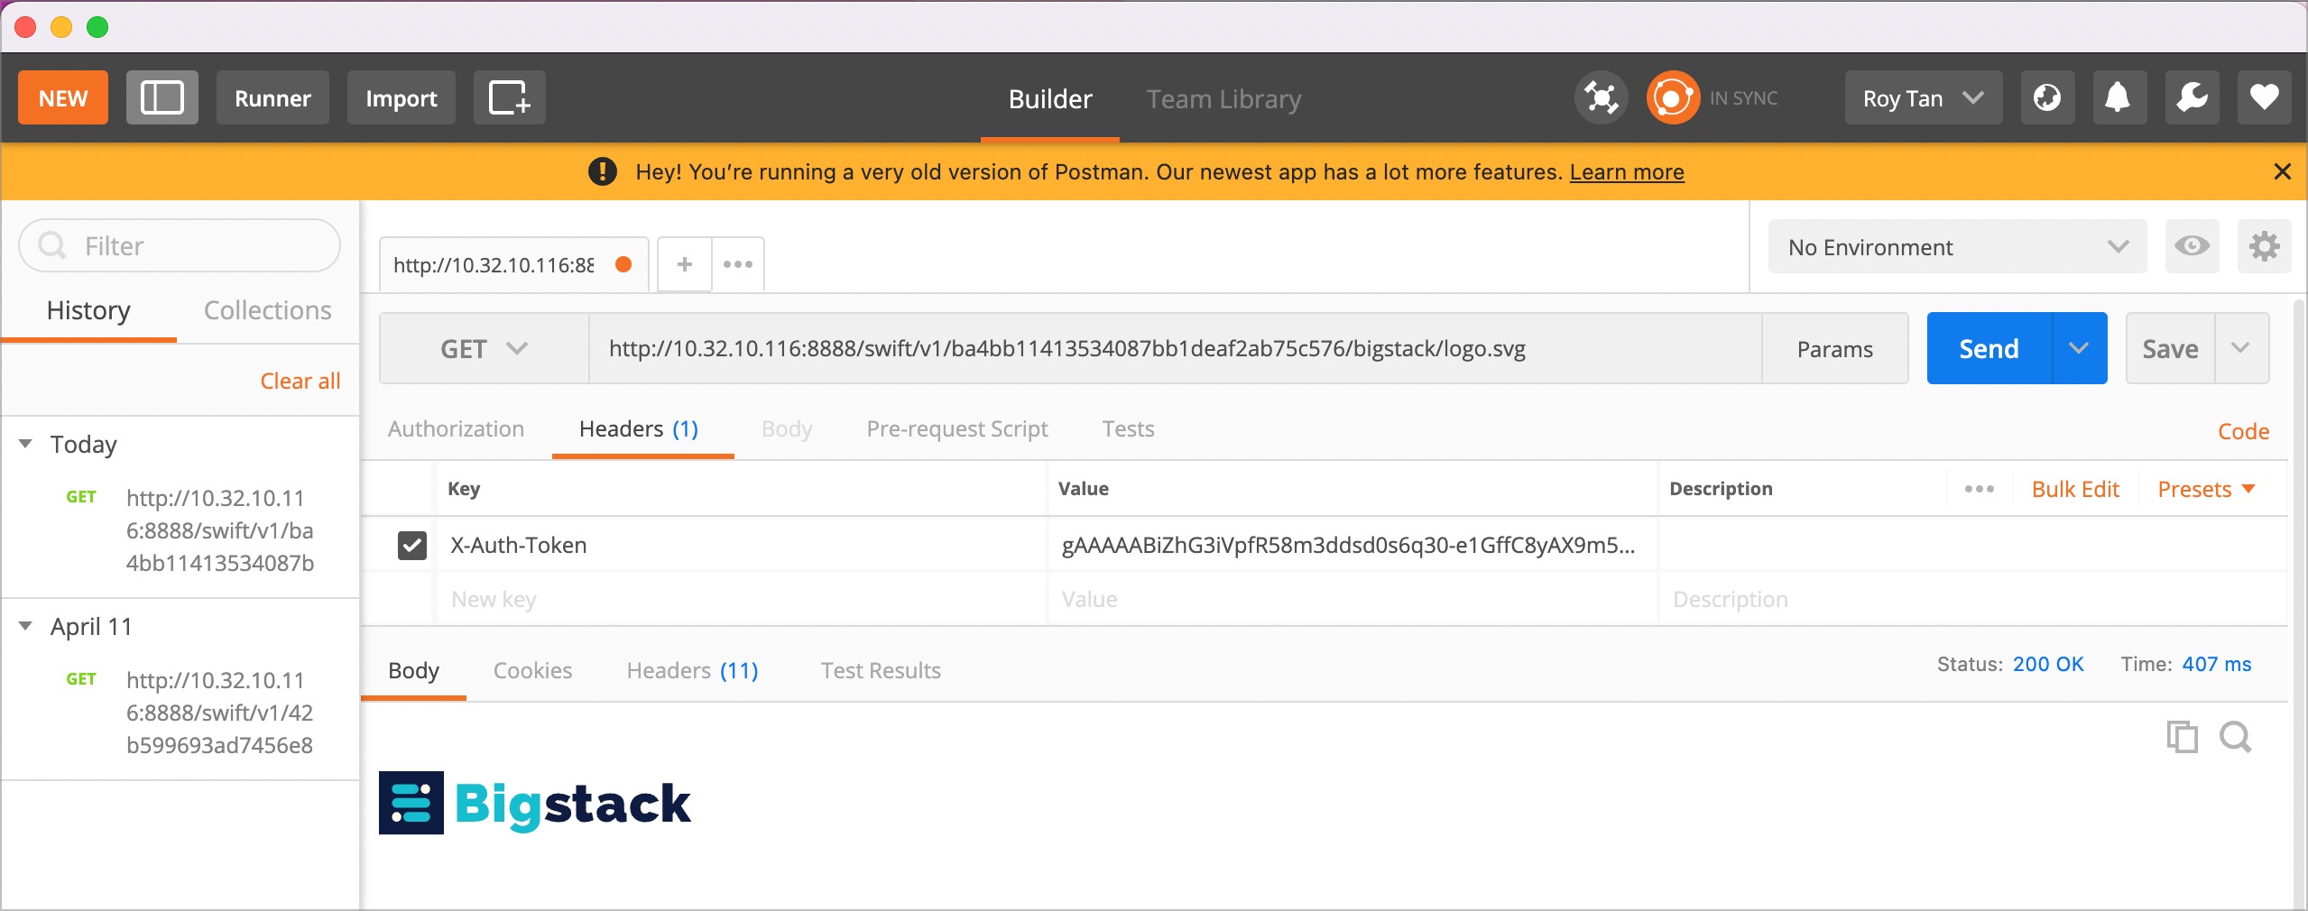Open the response Body tab
Image resolution: width=2308 pixels, height=911 pixels.
(413, 670)
